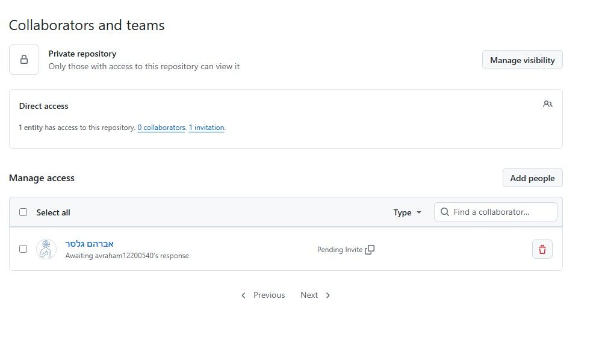Open the 1 invitation link

[206, 128]
